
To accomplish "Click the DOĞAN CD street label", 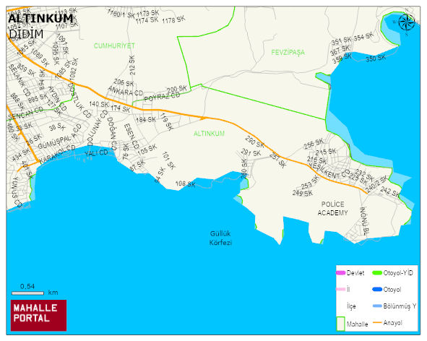I will click(112, 134).
